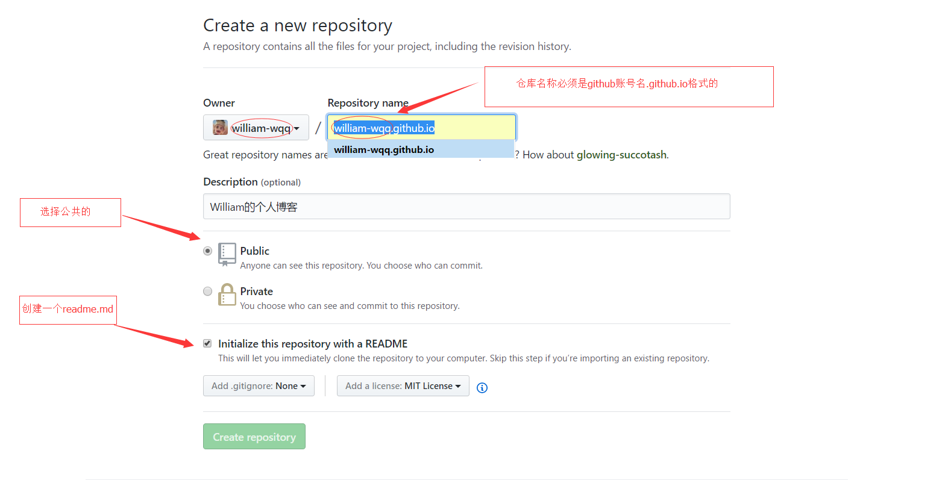Image resolution: width=945 pixels, height=480 pixels.
Task: Click the Public repository book icon
Action: 227,254
